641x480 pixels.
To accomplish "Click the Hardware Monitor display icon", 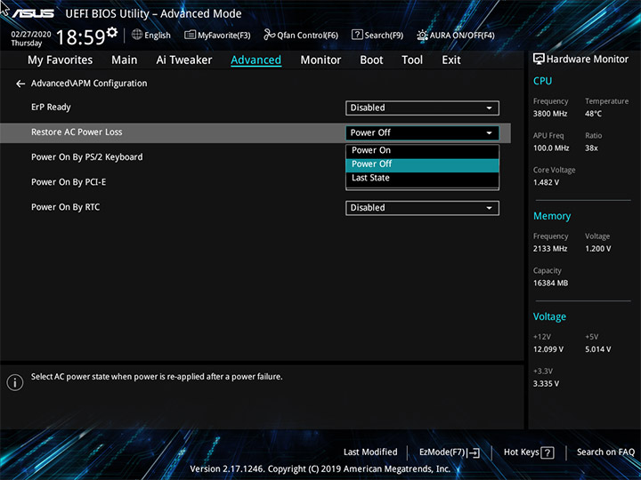I will (539, 59).
